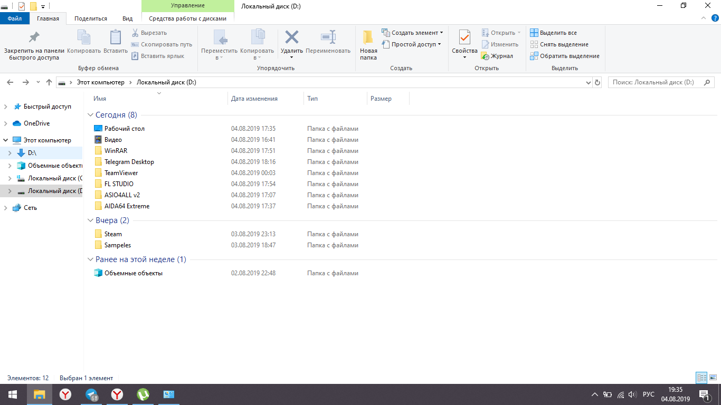Click Снять выделение button
The height and width of the screenshot is (405, 721).
[559, 44]
